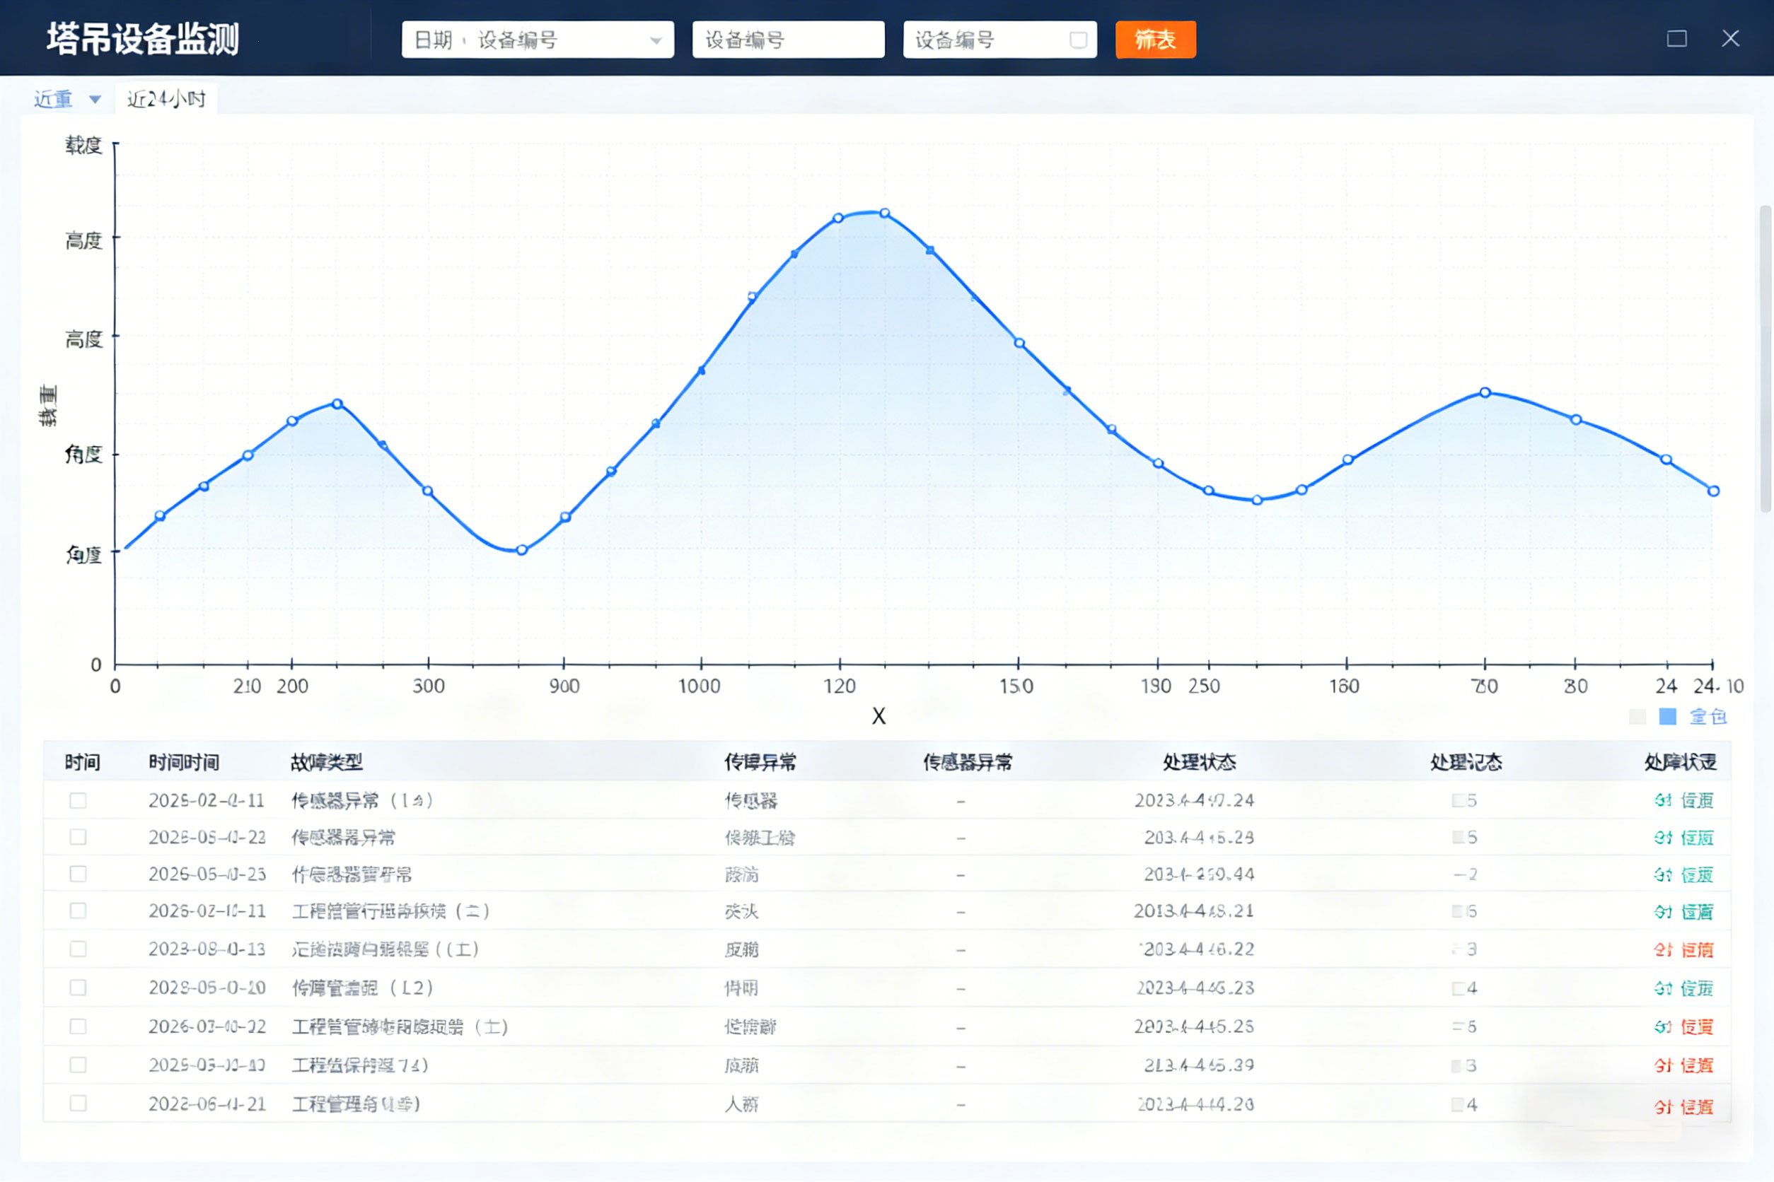Click the blue legend color swatch
This screenshot has height=1182, width=1774.
coord(1668,716)
